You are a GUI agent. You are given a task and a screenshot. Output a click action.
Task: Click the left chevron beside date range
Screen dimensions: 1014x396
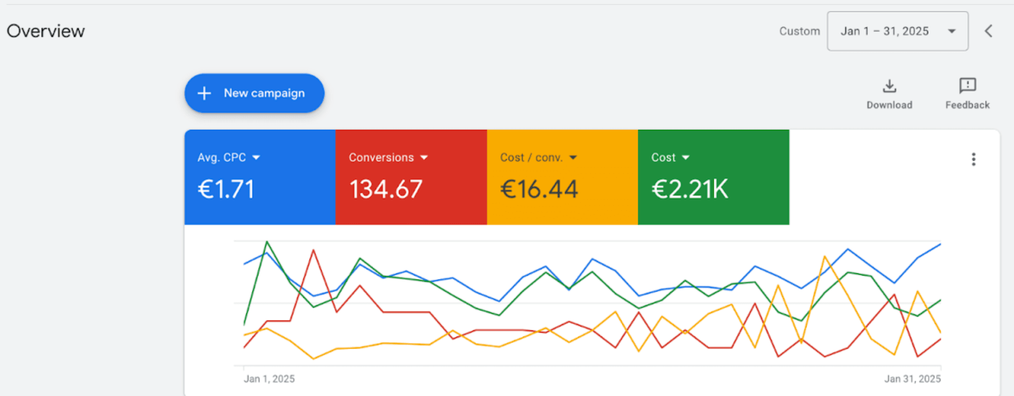point(989,31)
